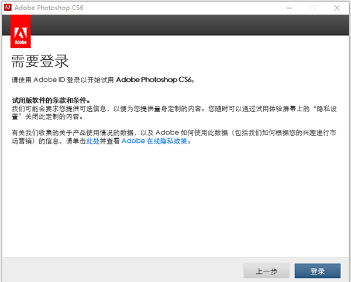
Task: Click the grey footer bar left of 上一步
Action: [117, 271]
